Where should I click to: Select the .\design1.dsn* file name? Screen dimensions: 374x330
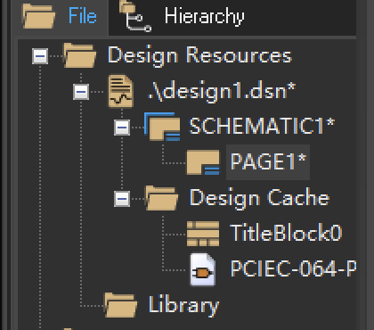click(222, 91)
